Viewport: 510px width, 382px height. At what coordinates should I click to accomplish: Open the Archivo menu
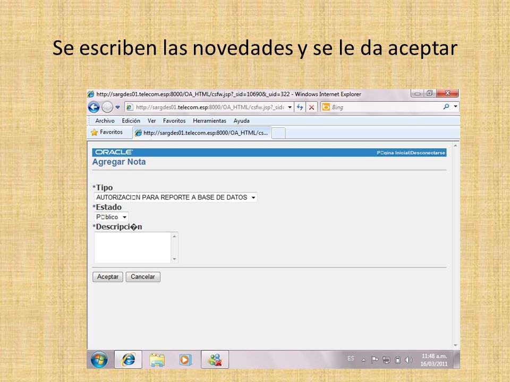[105, 121]
